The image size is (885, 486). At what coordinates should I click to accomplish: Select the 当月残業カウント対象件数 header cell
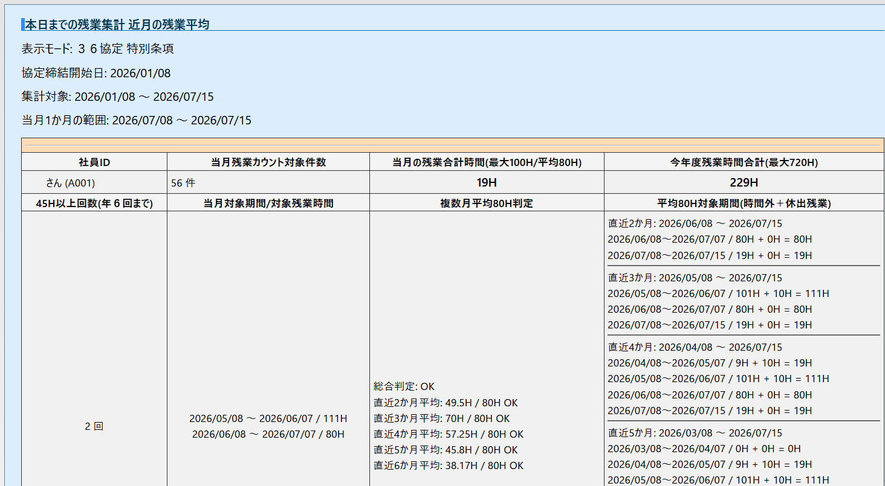268,162
